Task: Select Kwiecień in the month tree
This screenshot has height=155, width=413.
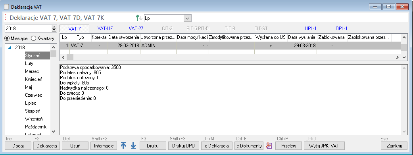Action: (x=33, y=79)
